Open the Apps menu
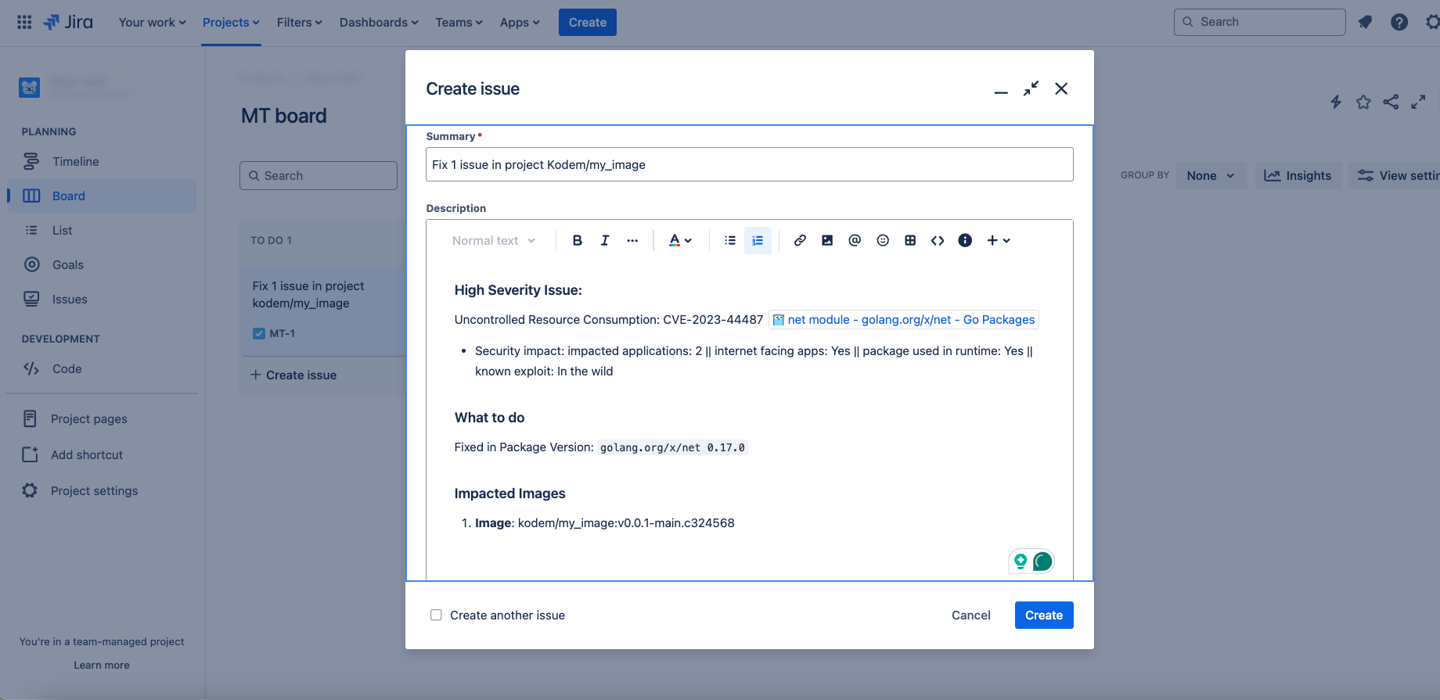 [520, 22]
